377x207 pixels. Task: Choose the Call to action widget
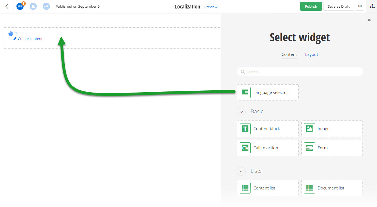click(x=267, y=148)
